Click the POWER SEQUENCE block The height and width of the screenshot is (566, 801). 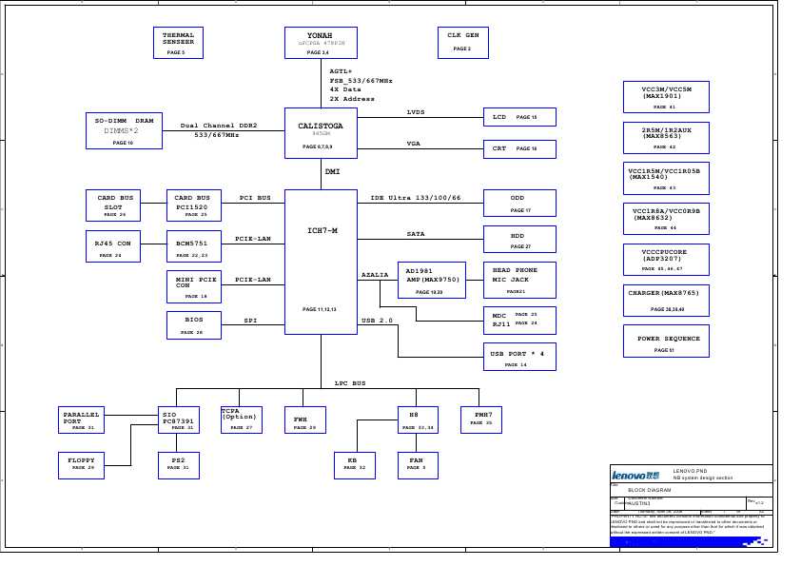666,342
